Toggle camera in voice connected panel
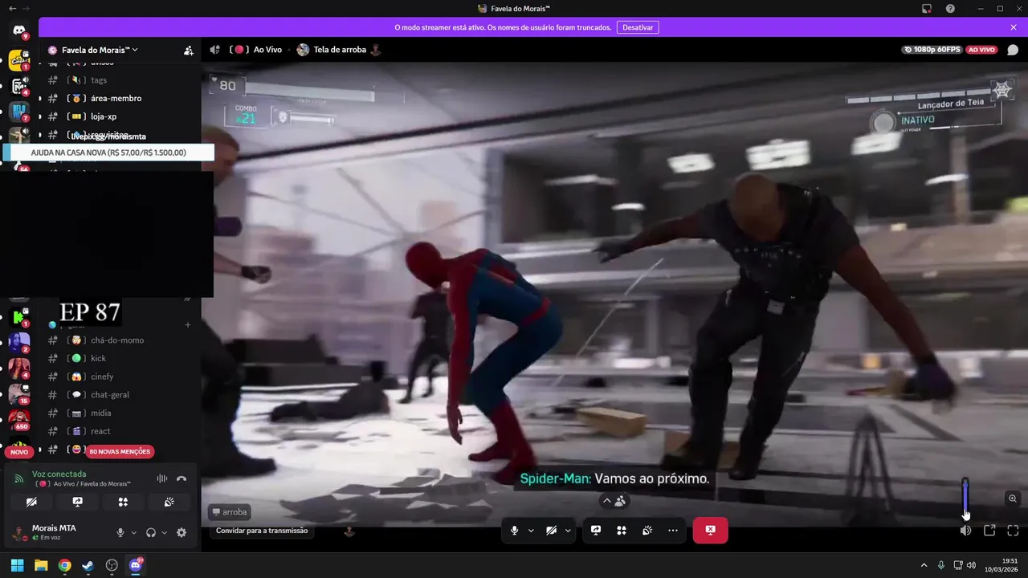This screenshot has width=1028, height=578. [31, 502]
